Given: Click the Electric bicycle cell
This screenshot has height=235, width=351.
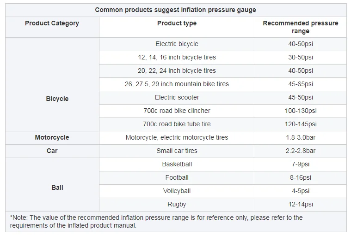Looking at the screenshot, I should pos(177,44).
